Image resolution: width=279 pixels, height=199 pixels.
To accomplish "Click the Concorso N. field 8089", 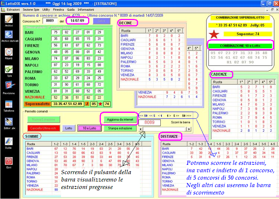I will pyautogui.click(x=50, y=21).
